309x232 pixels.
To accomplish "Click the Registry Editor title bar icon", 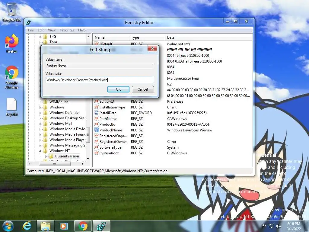I will click(28, 22).
